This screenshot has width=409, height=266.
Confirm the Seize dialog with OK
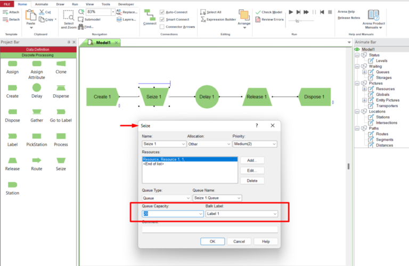point(212,241)
